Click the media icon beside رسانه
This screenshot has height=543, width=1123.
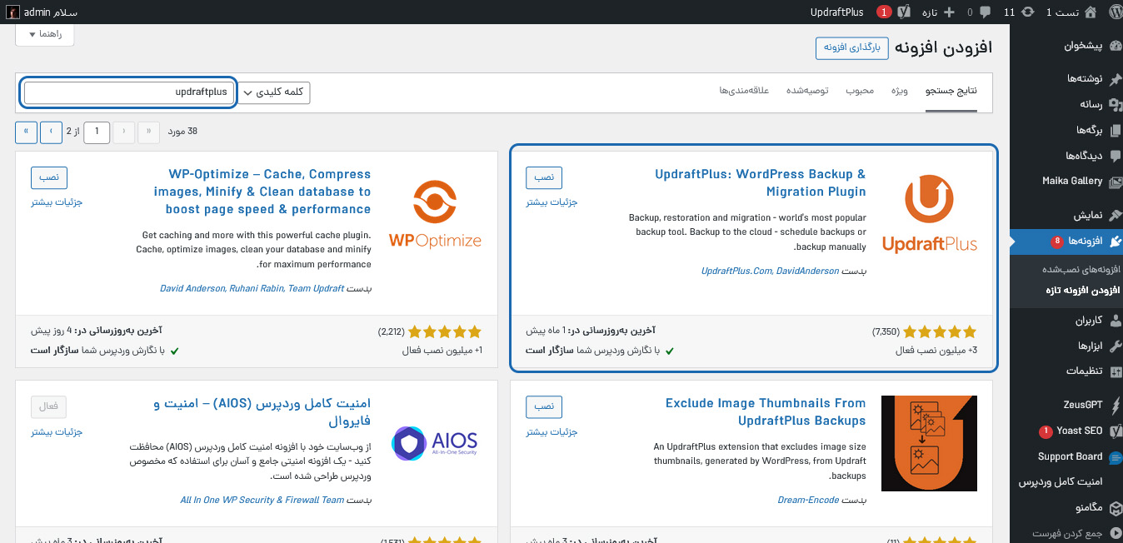tap(1115, 104)
